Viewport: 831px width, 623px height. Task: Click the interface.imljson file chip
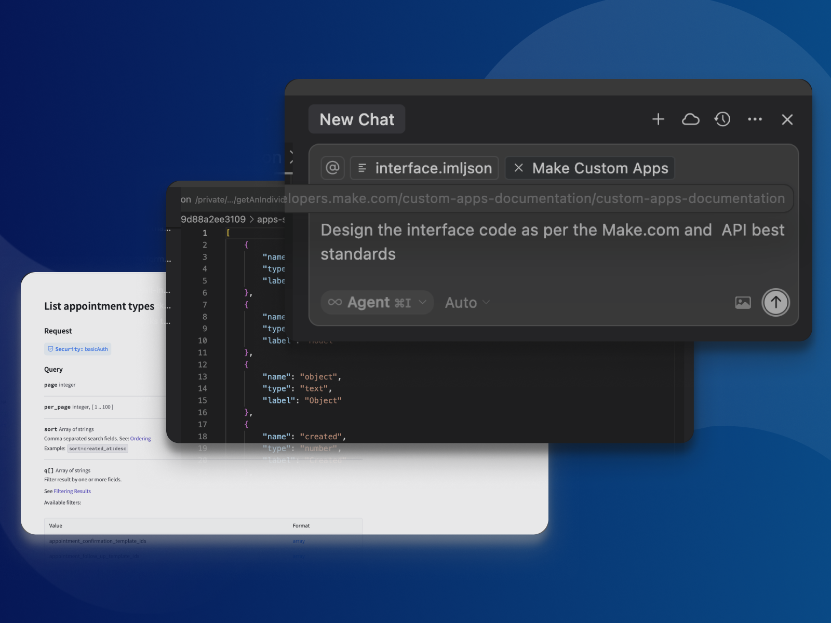coord(425,168)
